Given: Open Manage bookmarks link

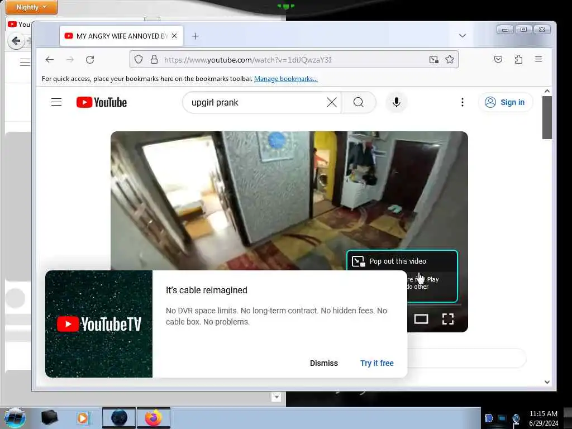Looking at the screenshot, I should click(285, 79).
